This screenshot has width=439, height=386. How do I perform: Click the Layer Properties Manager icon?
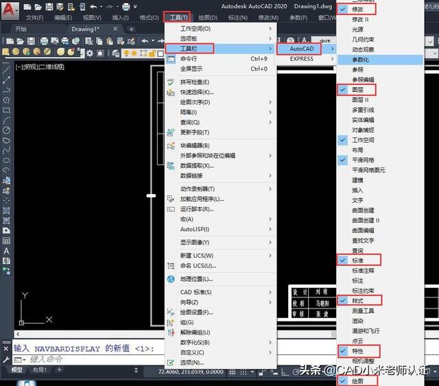point(115,53)
